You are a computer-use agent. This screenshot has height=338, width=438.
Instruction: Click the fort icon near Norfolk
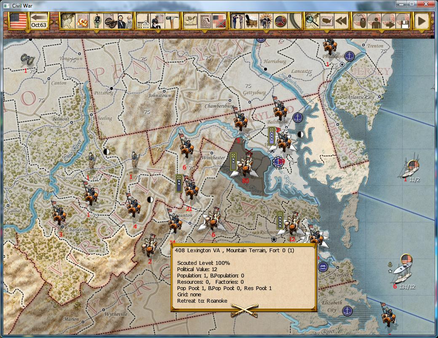[323, 267]
